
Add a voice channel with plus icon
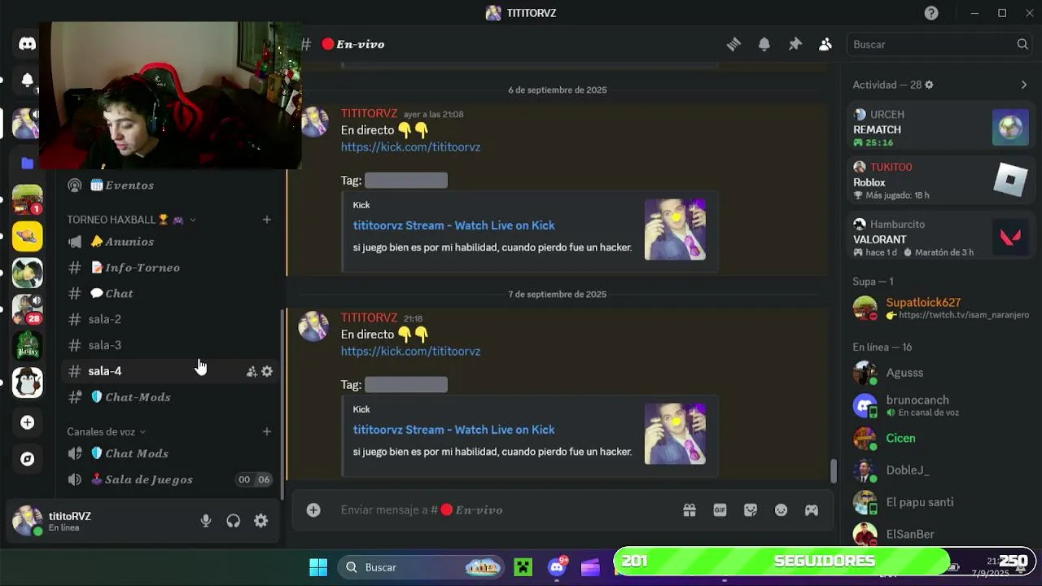[266, 431]
